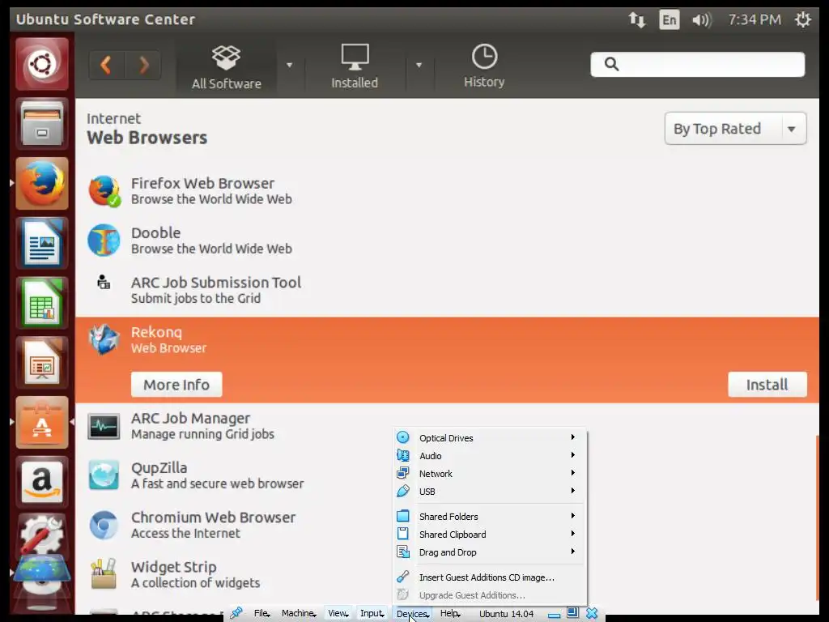Expand Shared Clipboard submenu
The image size is (829, 622).
(490, 535)
